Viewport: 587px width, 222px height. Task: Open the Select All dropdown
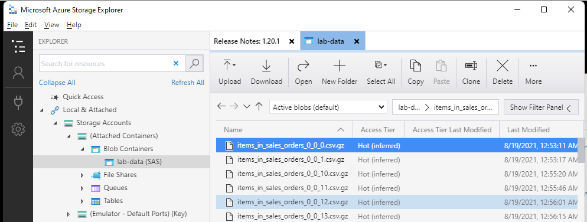tap(381, 72)
